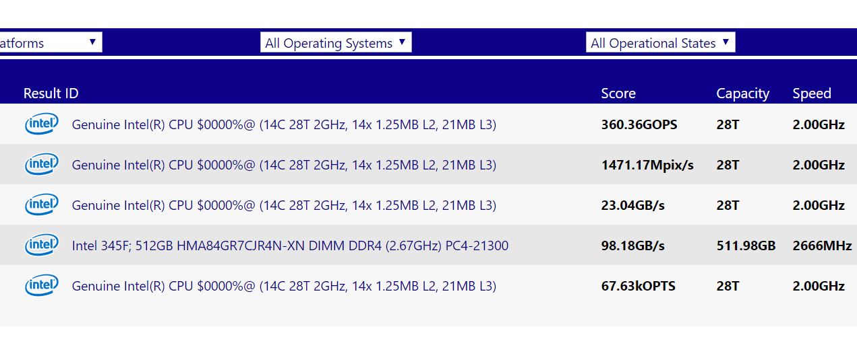Open the Platforms filter dropdown
Viewport: 857px width, 339px height.
point(51,43)
